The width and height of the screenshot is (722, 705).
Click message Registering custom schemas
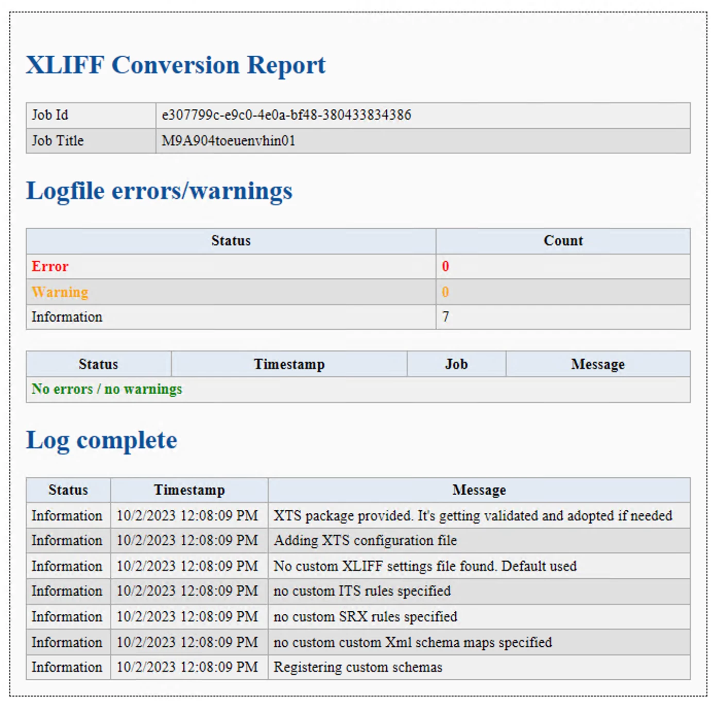pyautogui.click(x=358, y=667)
